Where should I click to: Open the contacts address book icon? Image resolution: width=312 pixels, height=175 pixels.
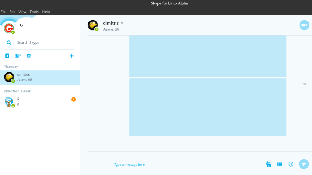7,56
